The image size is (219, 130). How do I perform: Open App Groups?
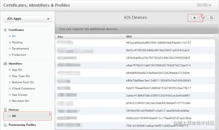(19, 95)
